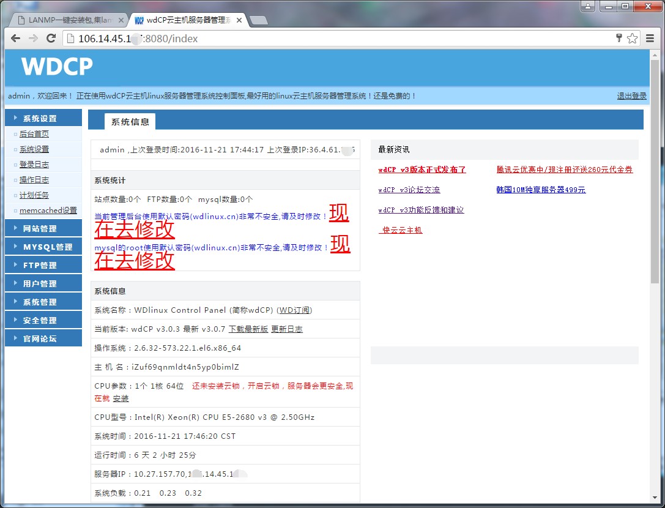Viewport: 665px width, 508px height.
Task: Collapse the 系统设置 sidebar section
Action: coord(43,118)
